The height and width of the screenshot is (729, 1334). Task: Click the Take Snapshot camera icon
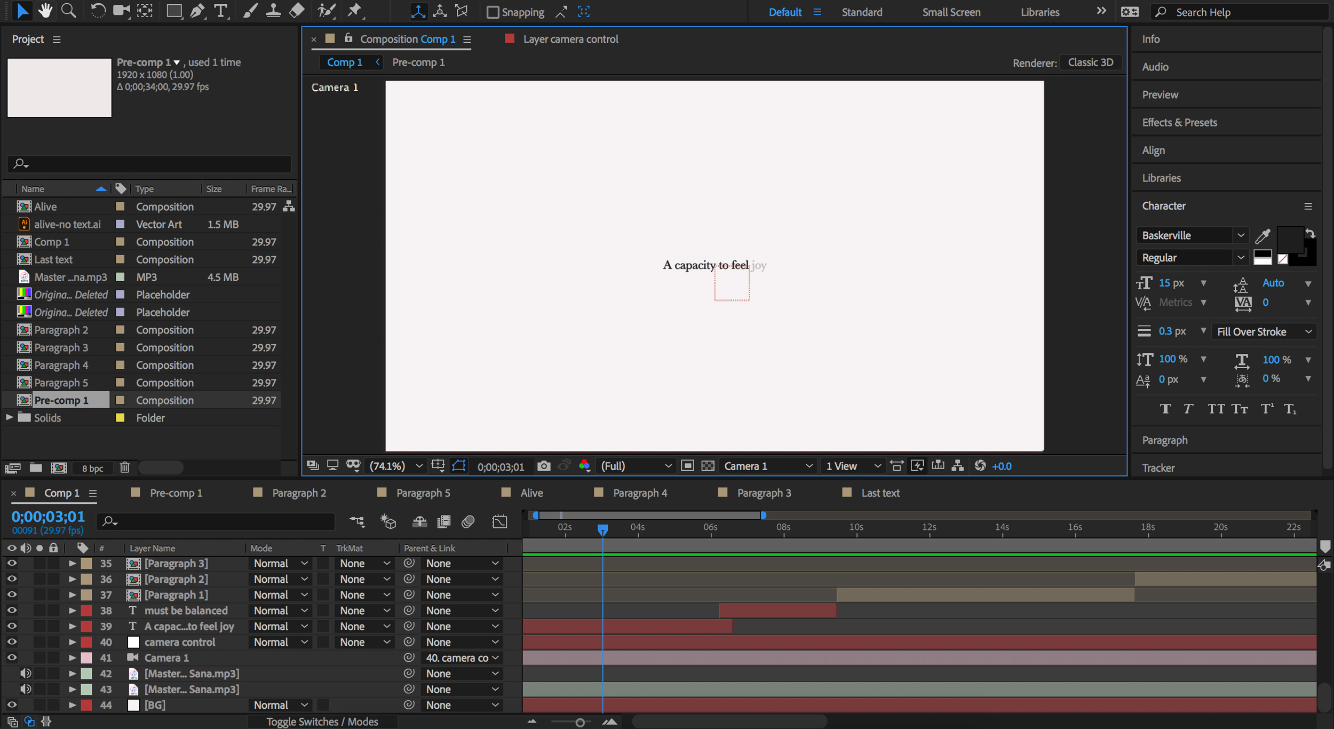[x=543, y=466]
